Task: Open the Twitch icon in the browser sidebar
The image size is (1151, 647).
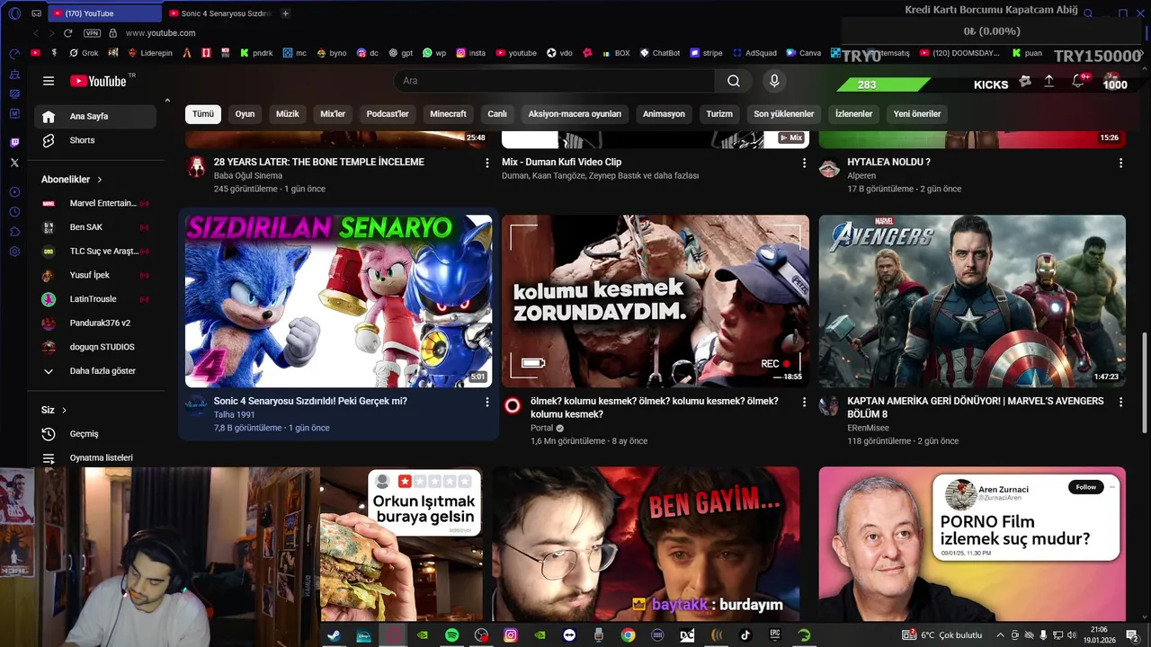Action: [14, 143]
